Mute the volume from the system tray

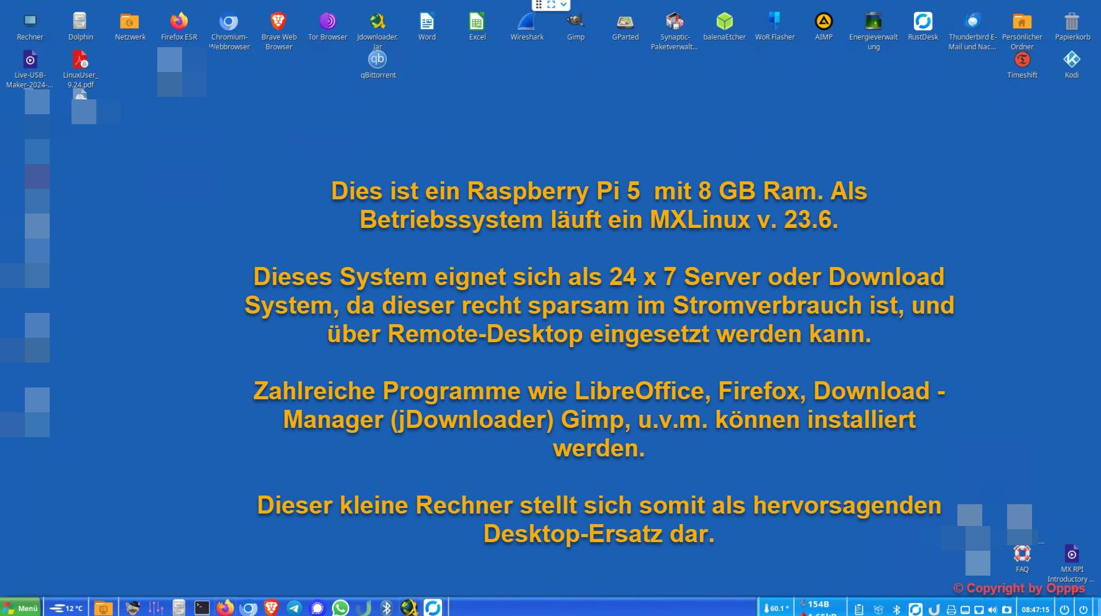click(992, 609)
